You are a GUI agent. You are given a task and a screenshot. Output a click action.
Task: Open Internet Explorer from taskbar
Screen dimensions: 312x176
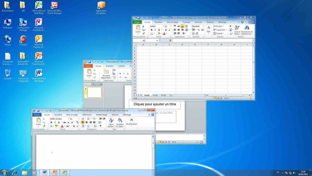click(14, 173)
